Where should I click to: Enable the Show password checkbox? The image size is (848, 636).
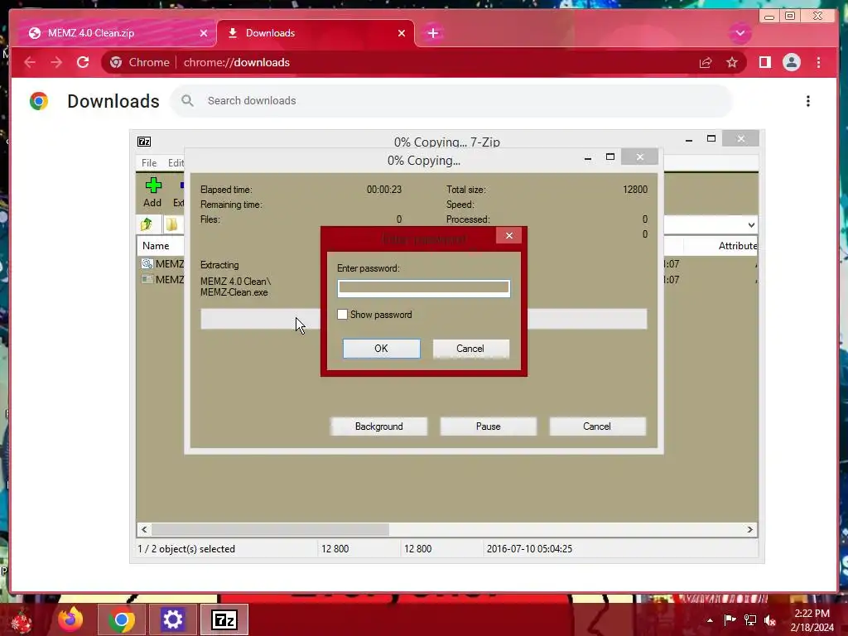342,315
